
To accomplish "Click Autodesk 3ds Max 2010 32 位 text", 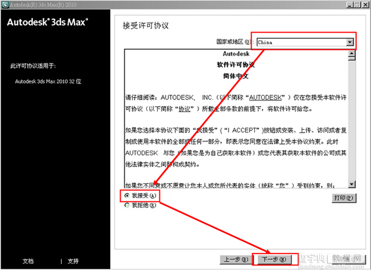I will pyautogui.click(x=48, y=81).
